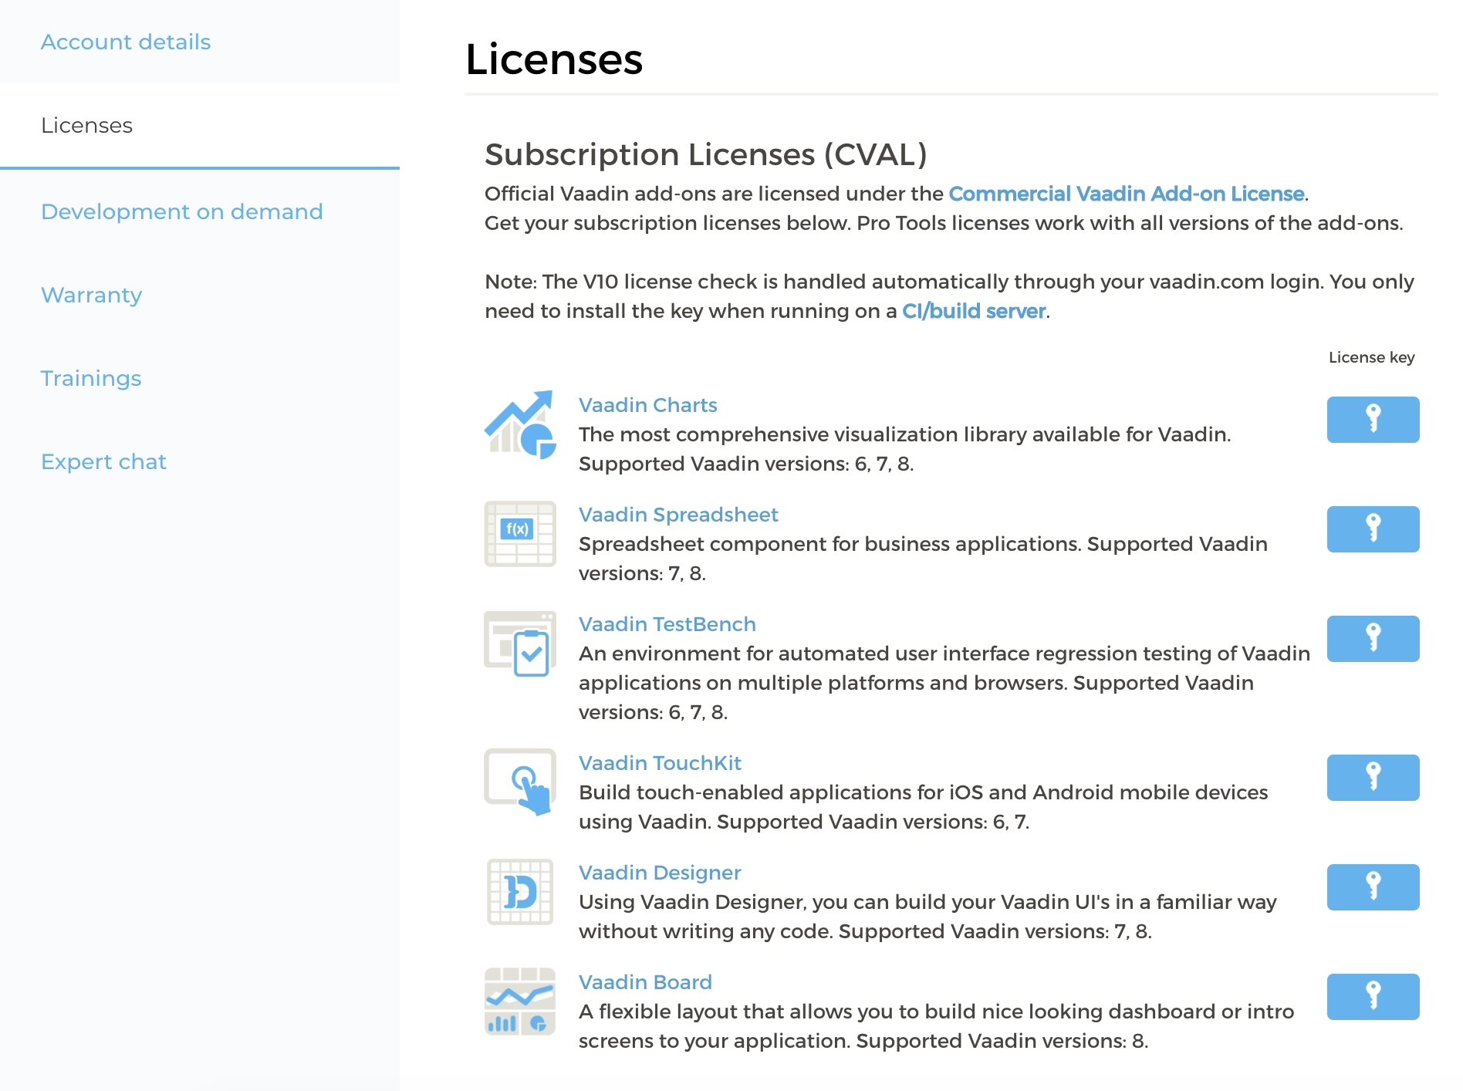Open the Commercial Vaadin Add-on License link
Viewport: 1463px width, 1091px height.
coord(1127,194)
